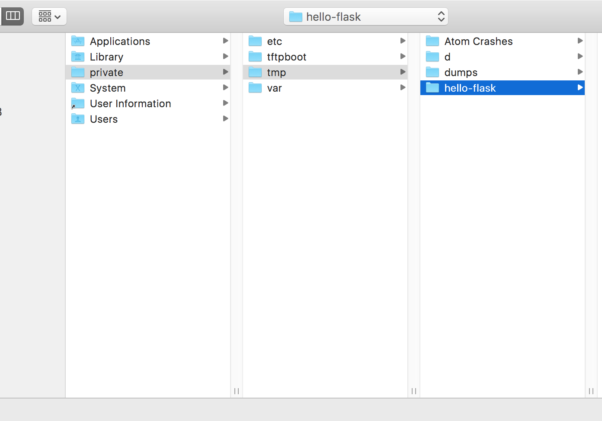602x421 pixels.
Task: Select the etc folder name
Action: tap(275, 41)
